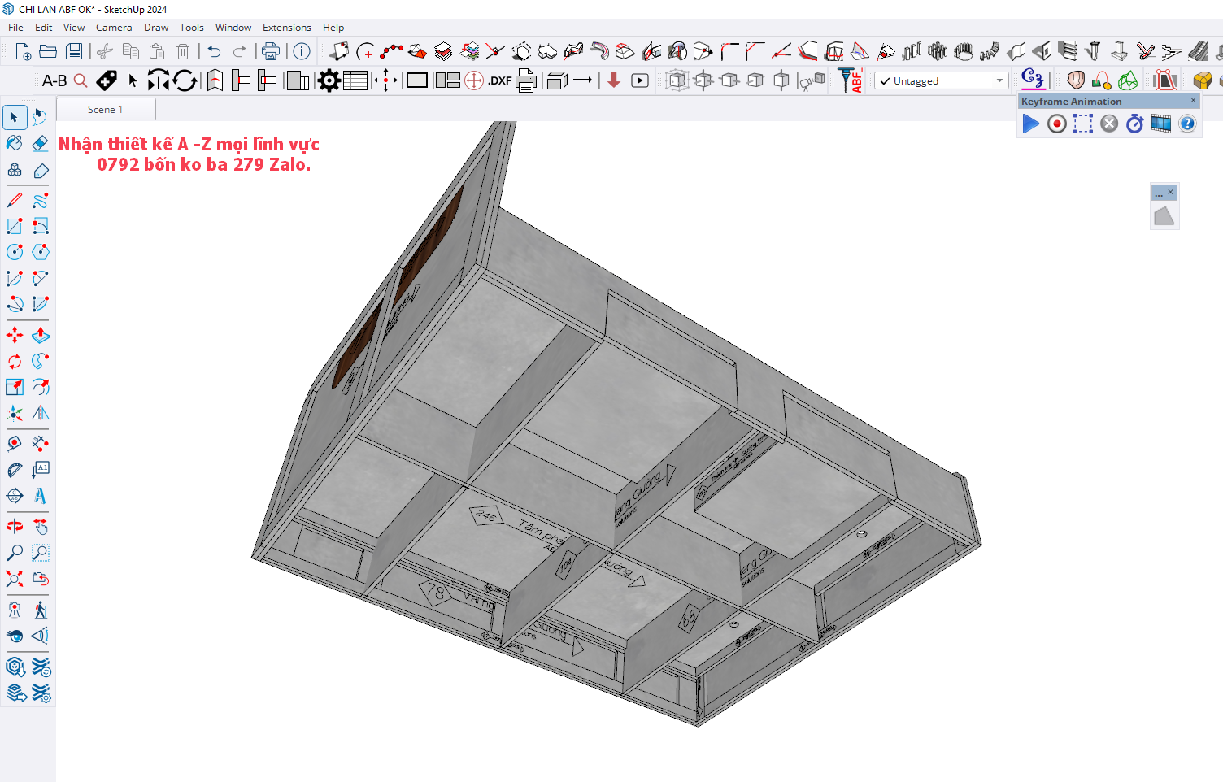
Task: Open the Extensions menu
Action: pyautogui.click(x=286, y=28)
